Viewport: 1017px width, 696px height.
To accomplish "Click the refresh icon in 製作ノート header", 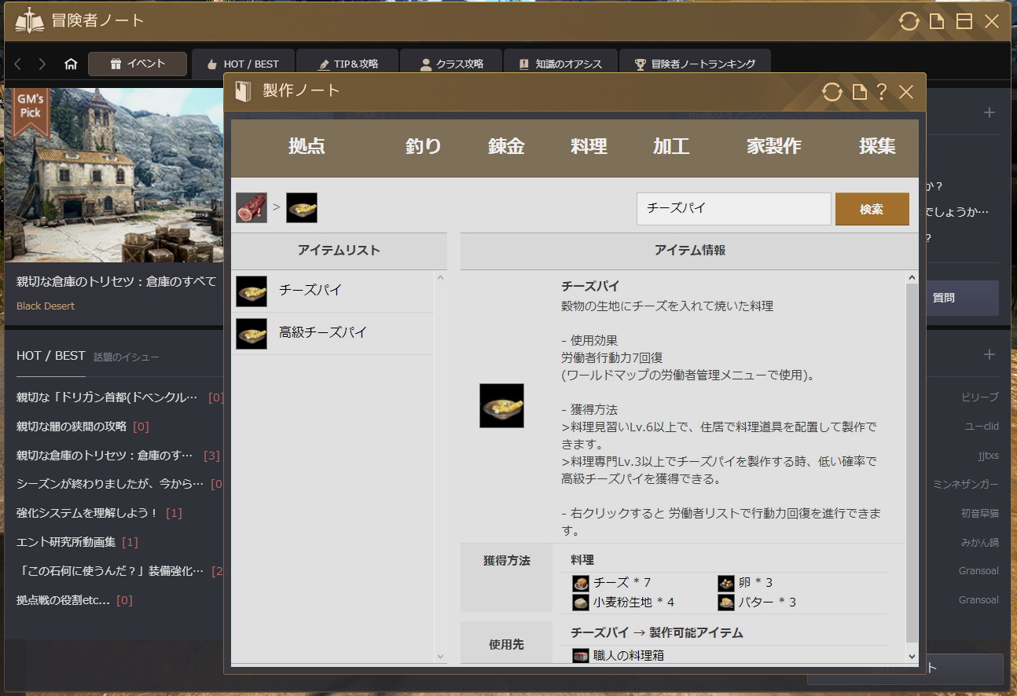I will tap(832, 92).
